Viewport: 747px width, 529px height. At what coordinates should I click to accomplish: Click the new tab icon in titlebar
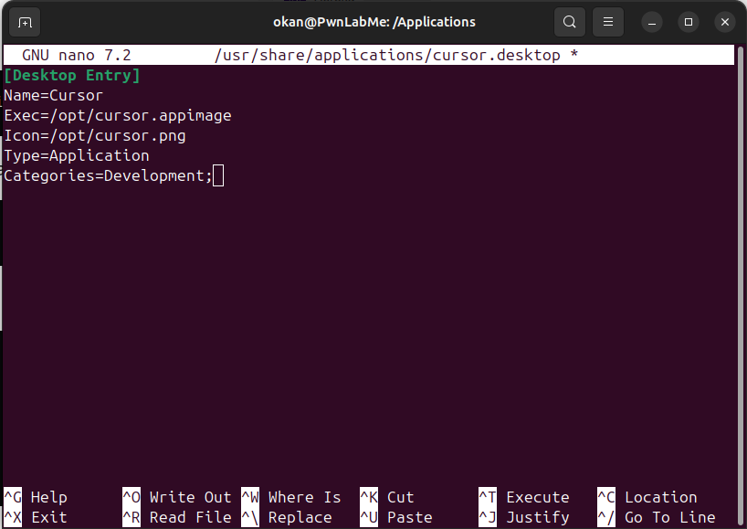pyautogui.click(x=25, y=22)
